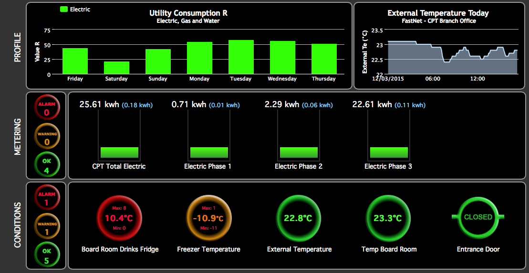Click the External Temperature Today chart title
529x273 pixels.
(438, 13)
